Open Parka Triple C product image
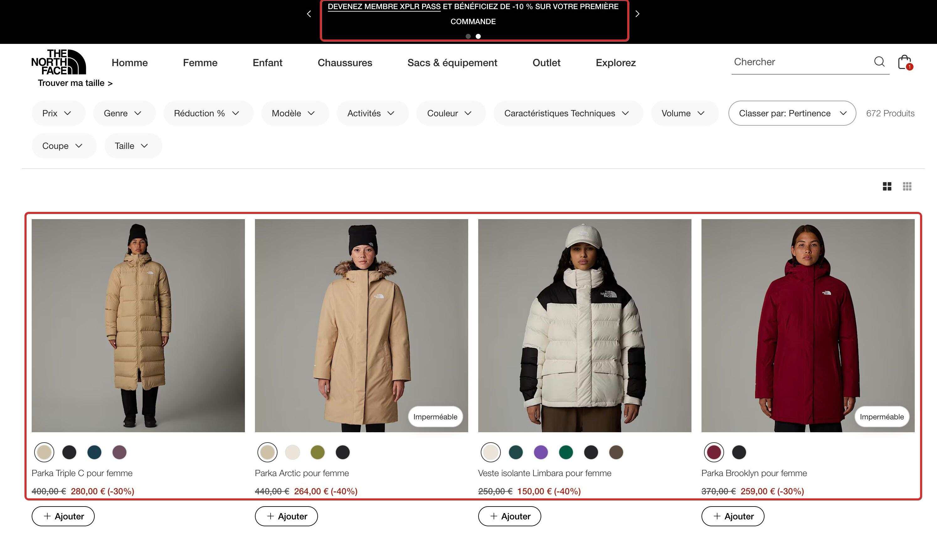This screenshot has width=937, height=541. click(138, 325)
